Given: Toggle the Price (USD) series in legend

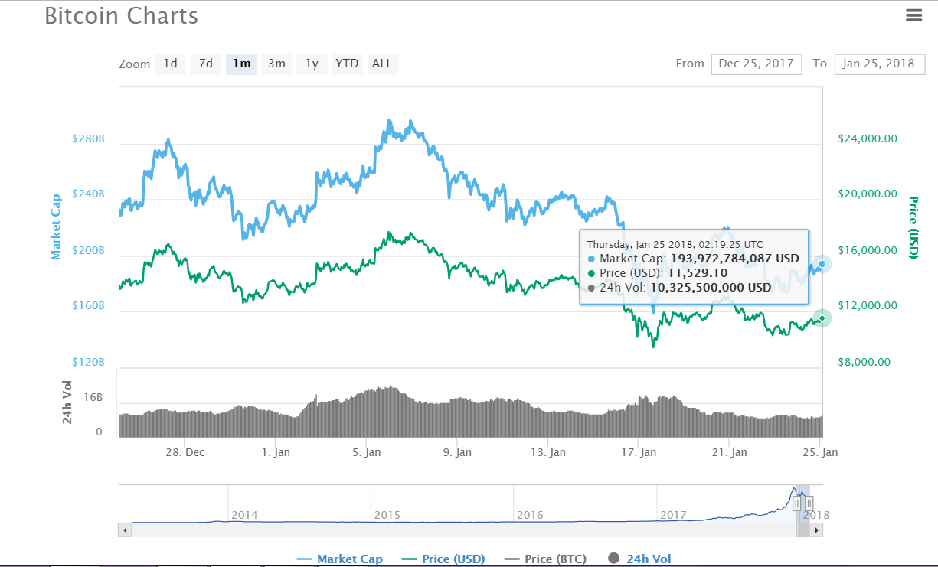Looking at the screenshot, I should [443, 559].
